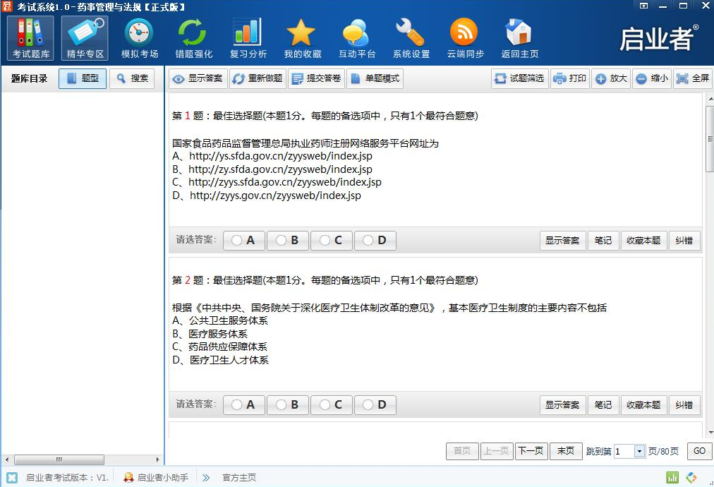
Task: Switch to the 搜索 search tab
Action: [x=132, y=78]
